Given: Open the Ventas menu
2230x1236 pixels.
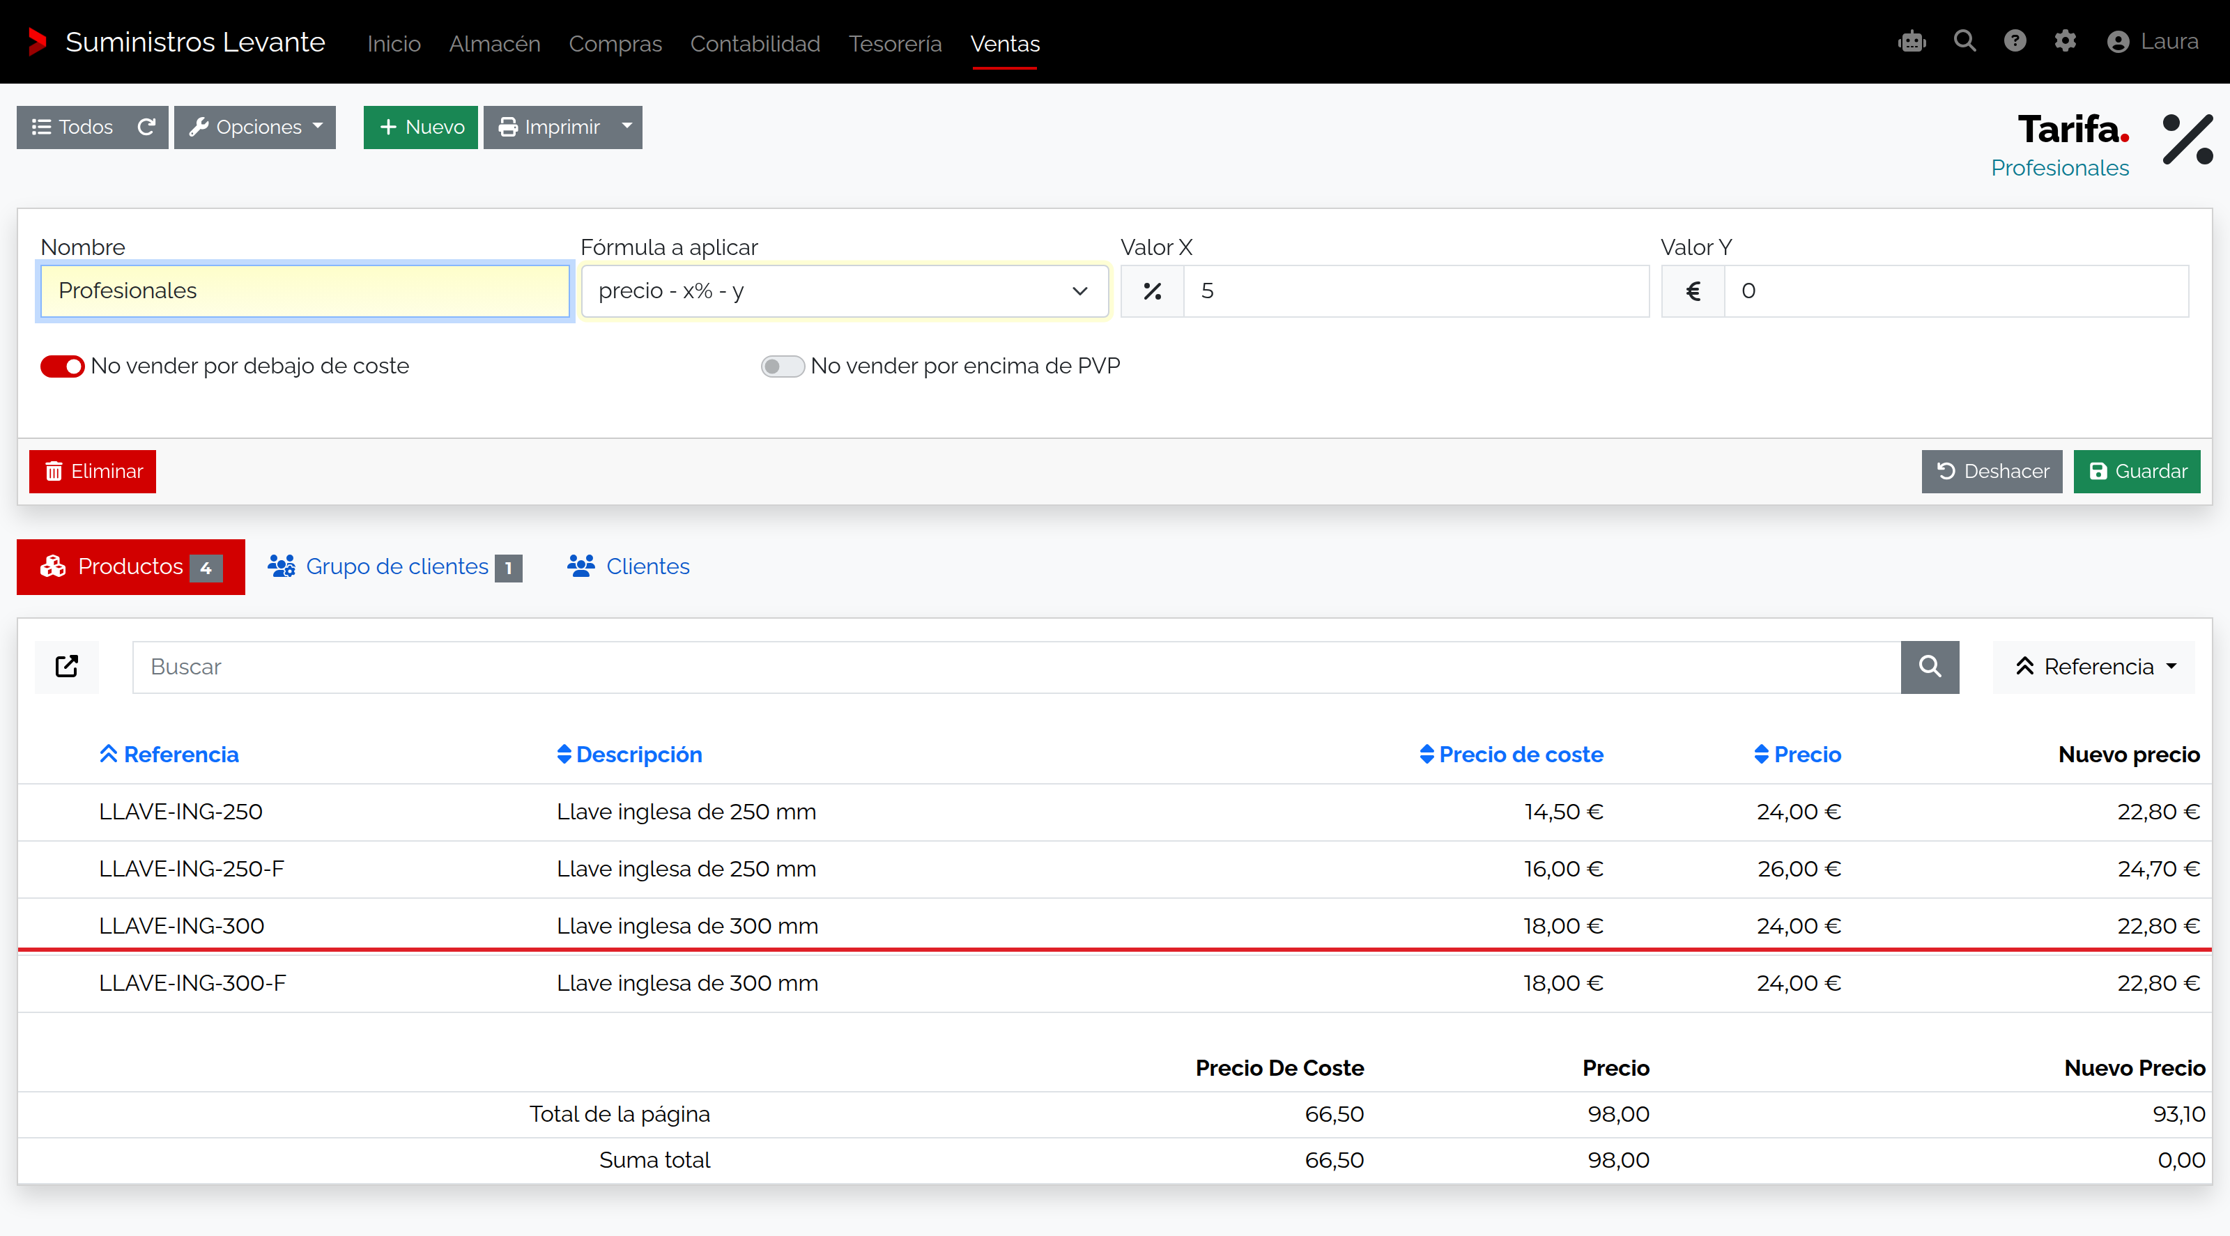Looking at the screenshot, I should click(1004, 43).
